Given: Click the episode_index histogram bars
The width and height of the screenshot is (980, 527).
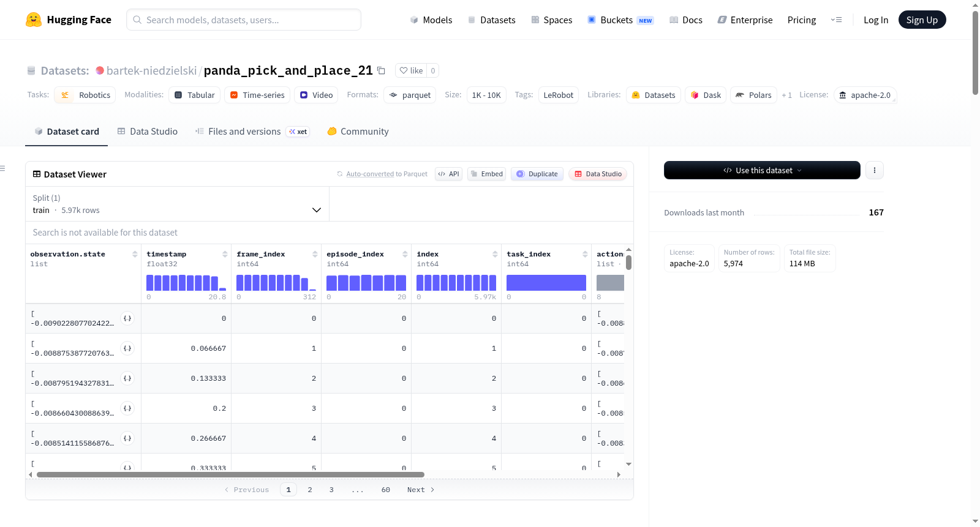Looking at the screenshot, I should coord(366,283).
